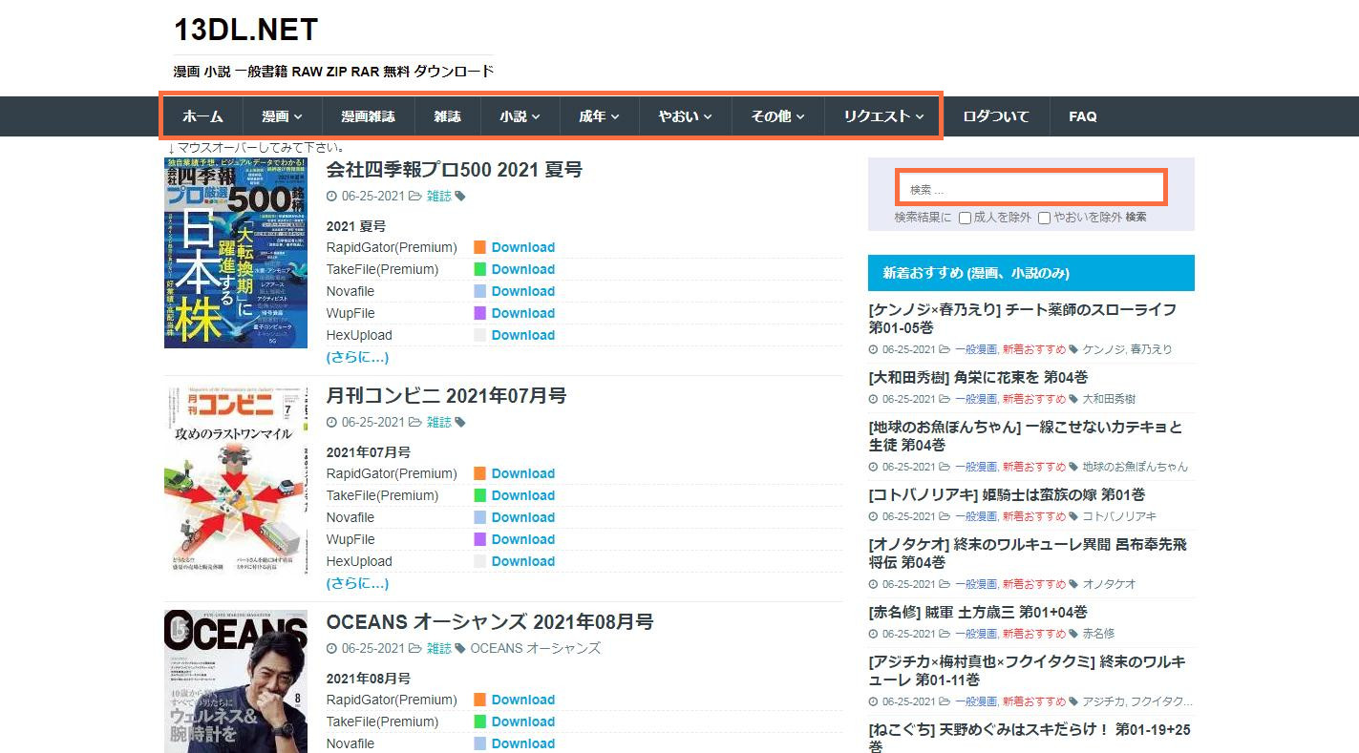This screenshot has width=1359, height=753.
Task: Expand the 漫画 dropdown menu
Action: (x=282, y=116)
